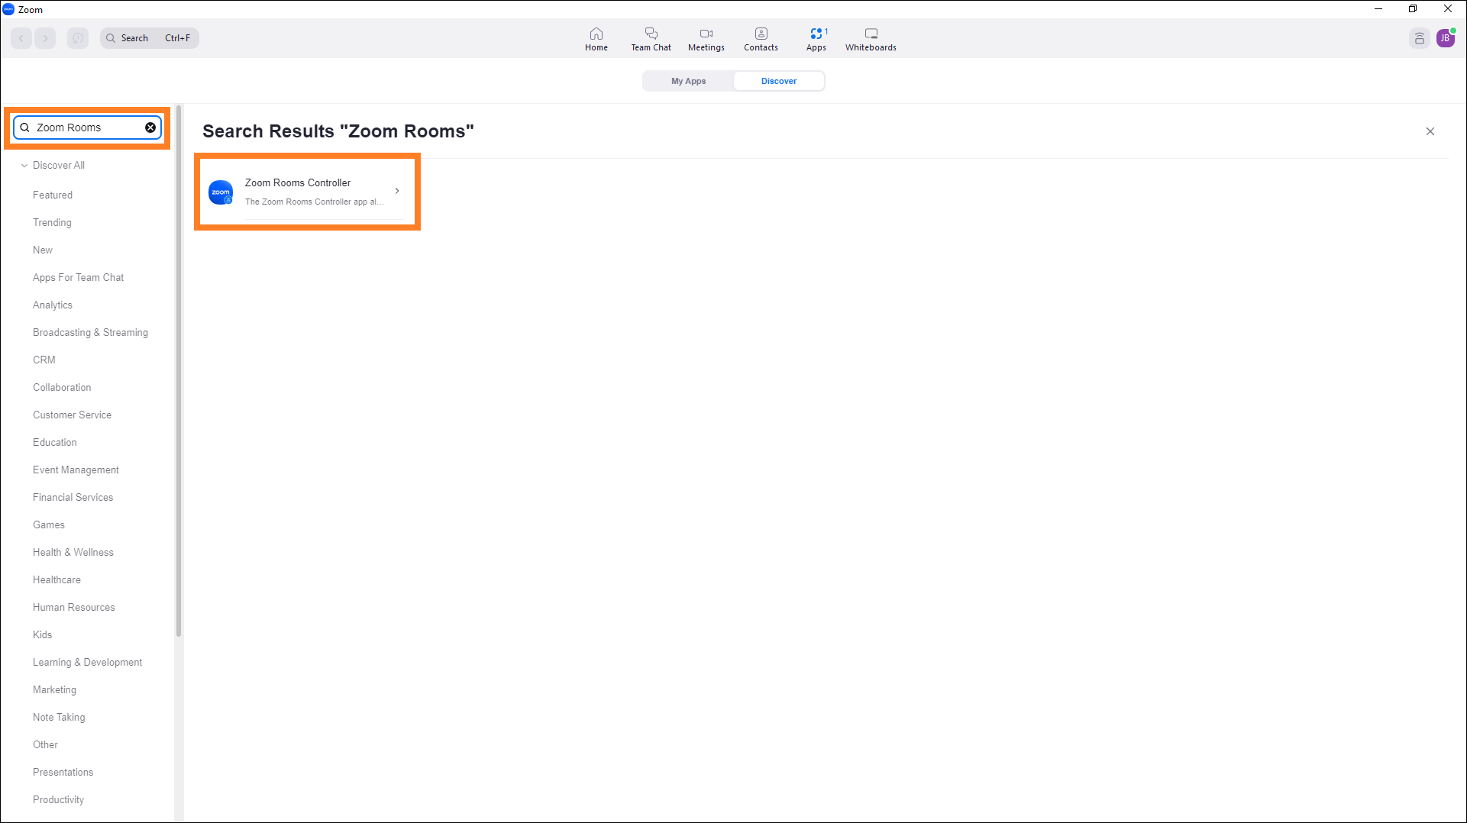This screenshot has height=823, width=1467.
Task: Select the Collaboration category
Action: click(x=62, y=387)
